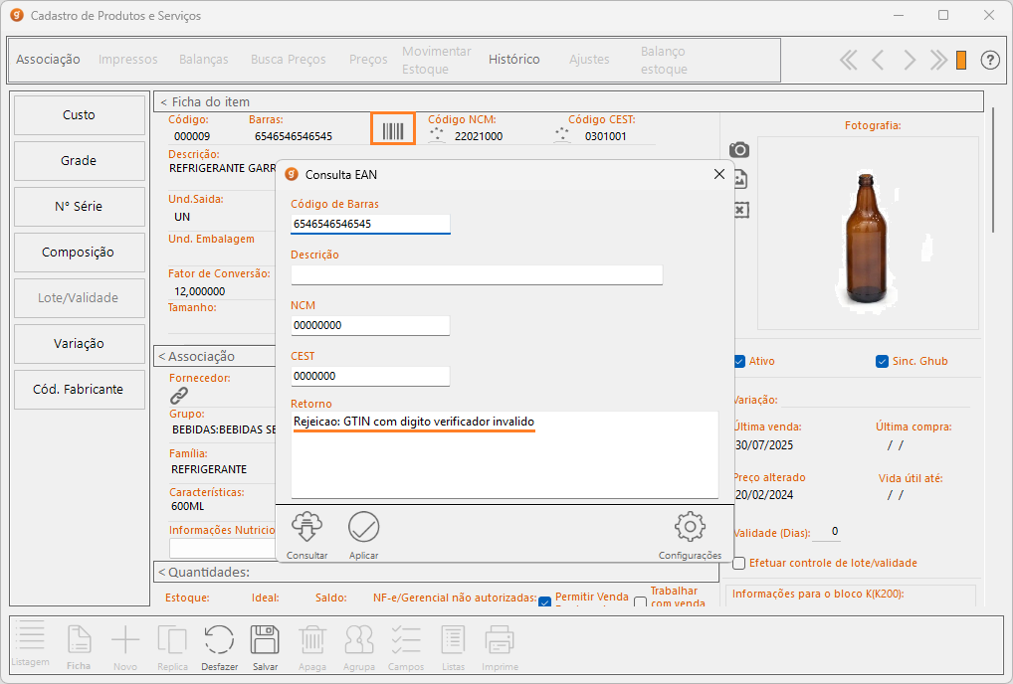Screen dimensions: 1013x684
Task: Click the Desfazer undo icon
Action: coord(219,639)
